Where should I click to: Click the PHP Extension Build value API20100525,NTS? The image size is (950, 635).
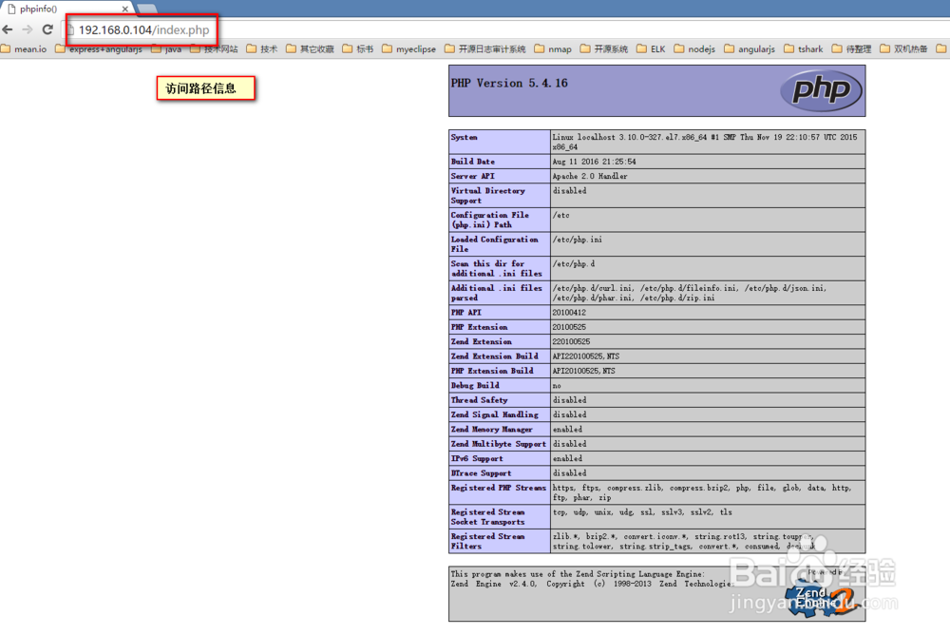pyautogui.click(x=583, y=371)
